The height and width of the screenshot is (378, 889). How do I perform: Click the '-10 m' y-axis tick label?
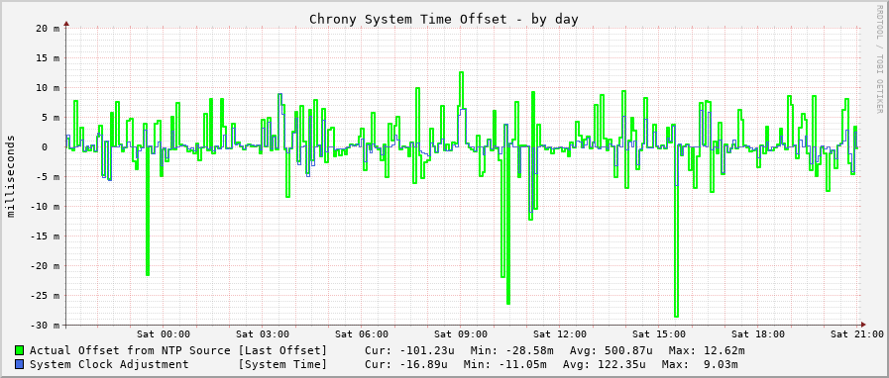coord(45,207)
